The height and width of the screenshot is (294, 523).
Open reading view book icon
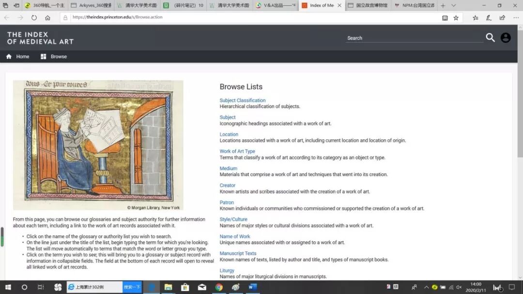[x=445, y=18]
